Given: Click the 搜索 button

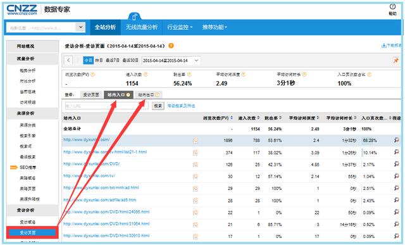Looking at the screenshot, I should [x=158, y=106].
